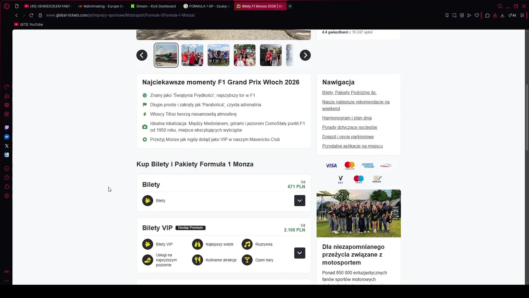
Task: Click the 671 PLN price
Action: tap(296, 187)
